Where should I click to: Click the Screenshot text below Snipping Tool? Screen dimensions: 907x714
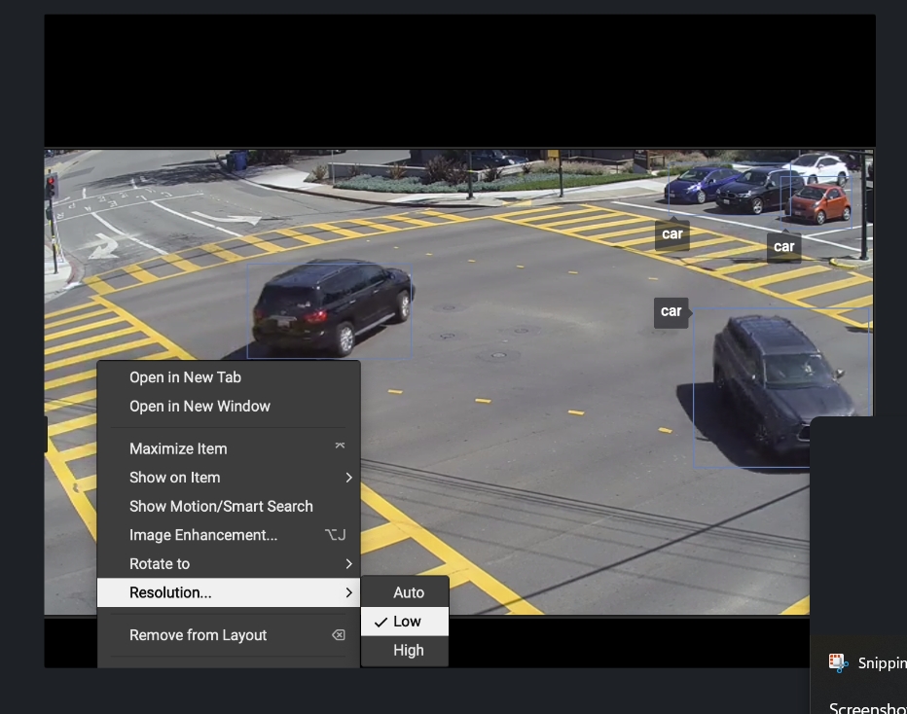pos(867,707)
